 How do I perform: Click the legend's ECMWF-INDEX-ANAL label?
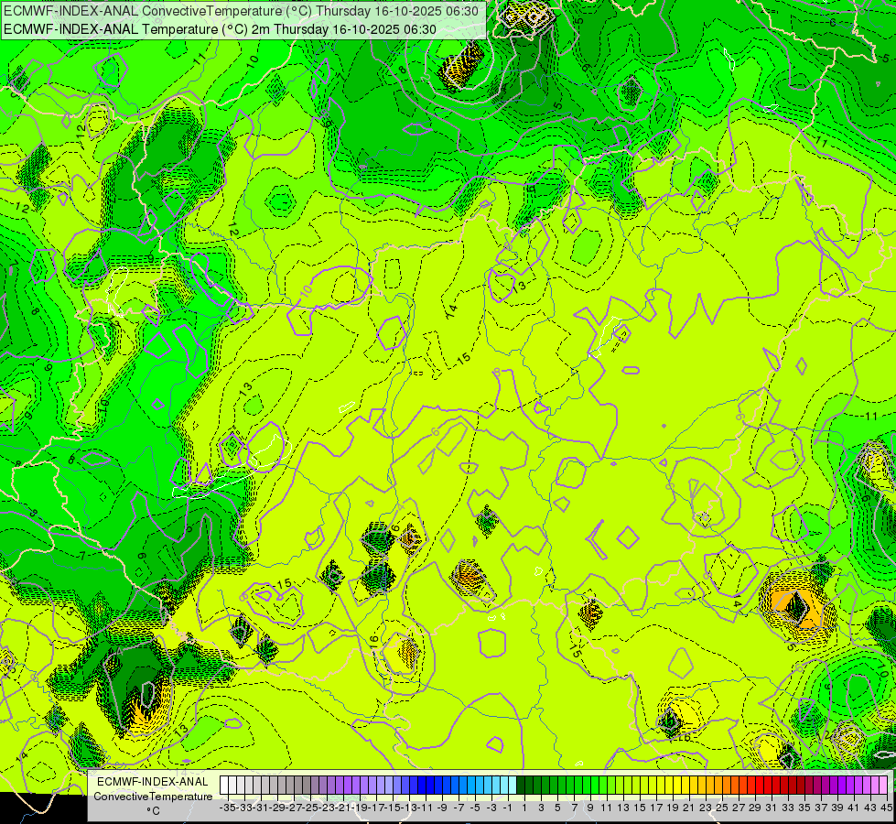pos(153,782)
